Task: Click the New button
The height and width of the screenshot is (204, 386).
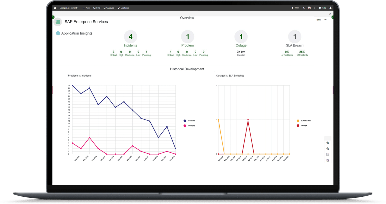Action: click(x=86, y=8)
